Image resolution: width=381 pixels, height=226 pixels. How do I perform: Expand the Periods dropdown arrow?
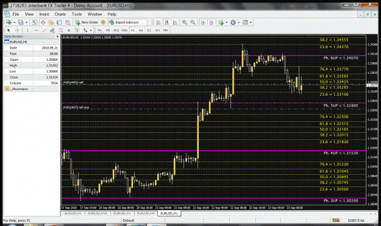239,23
